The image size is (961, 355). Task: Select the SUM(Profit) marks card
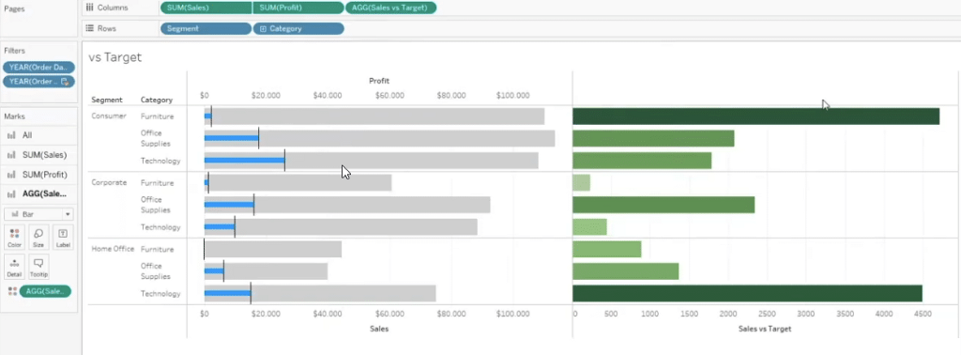(38, 175)
